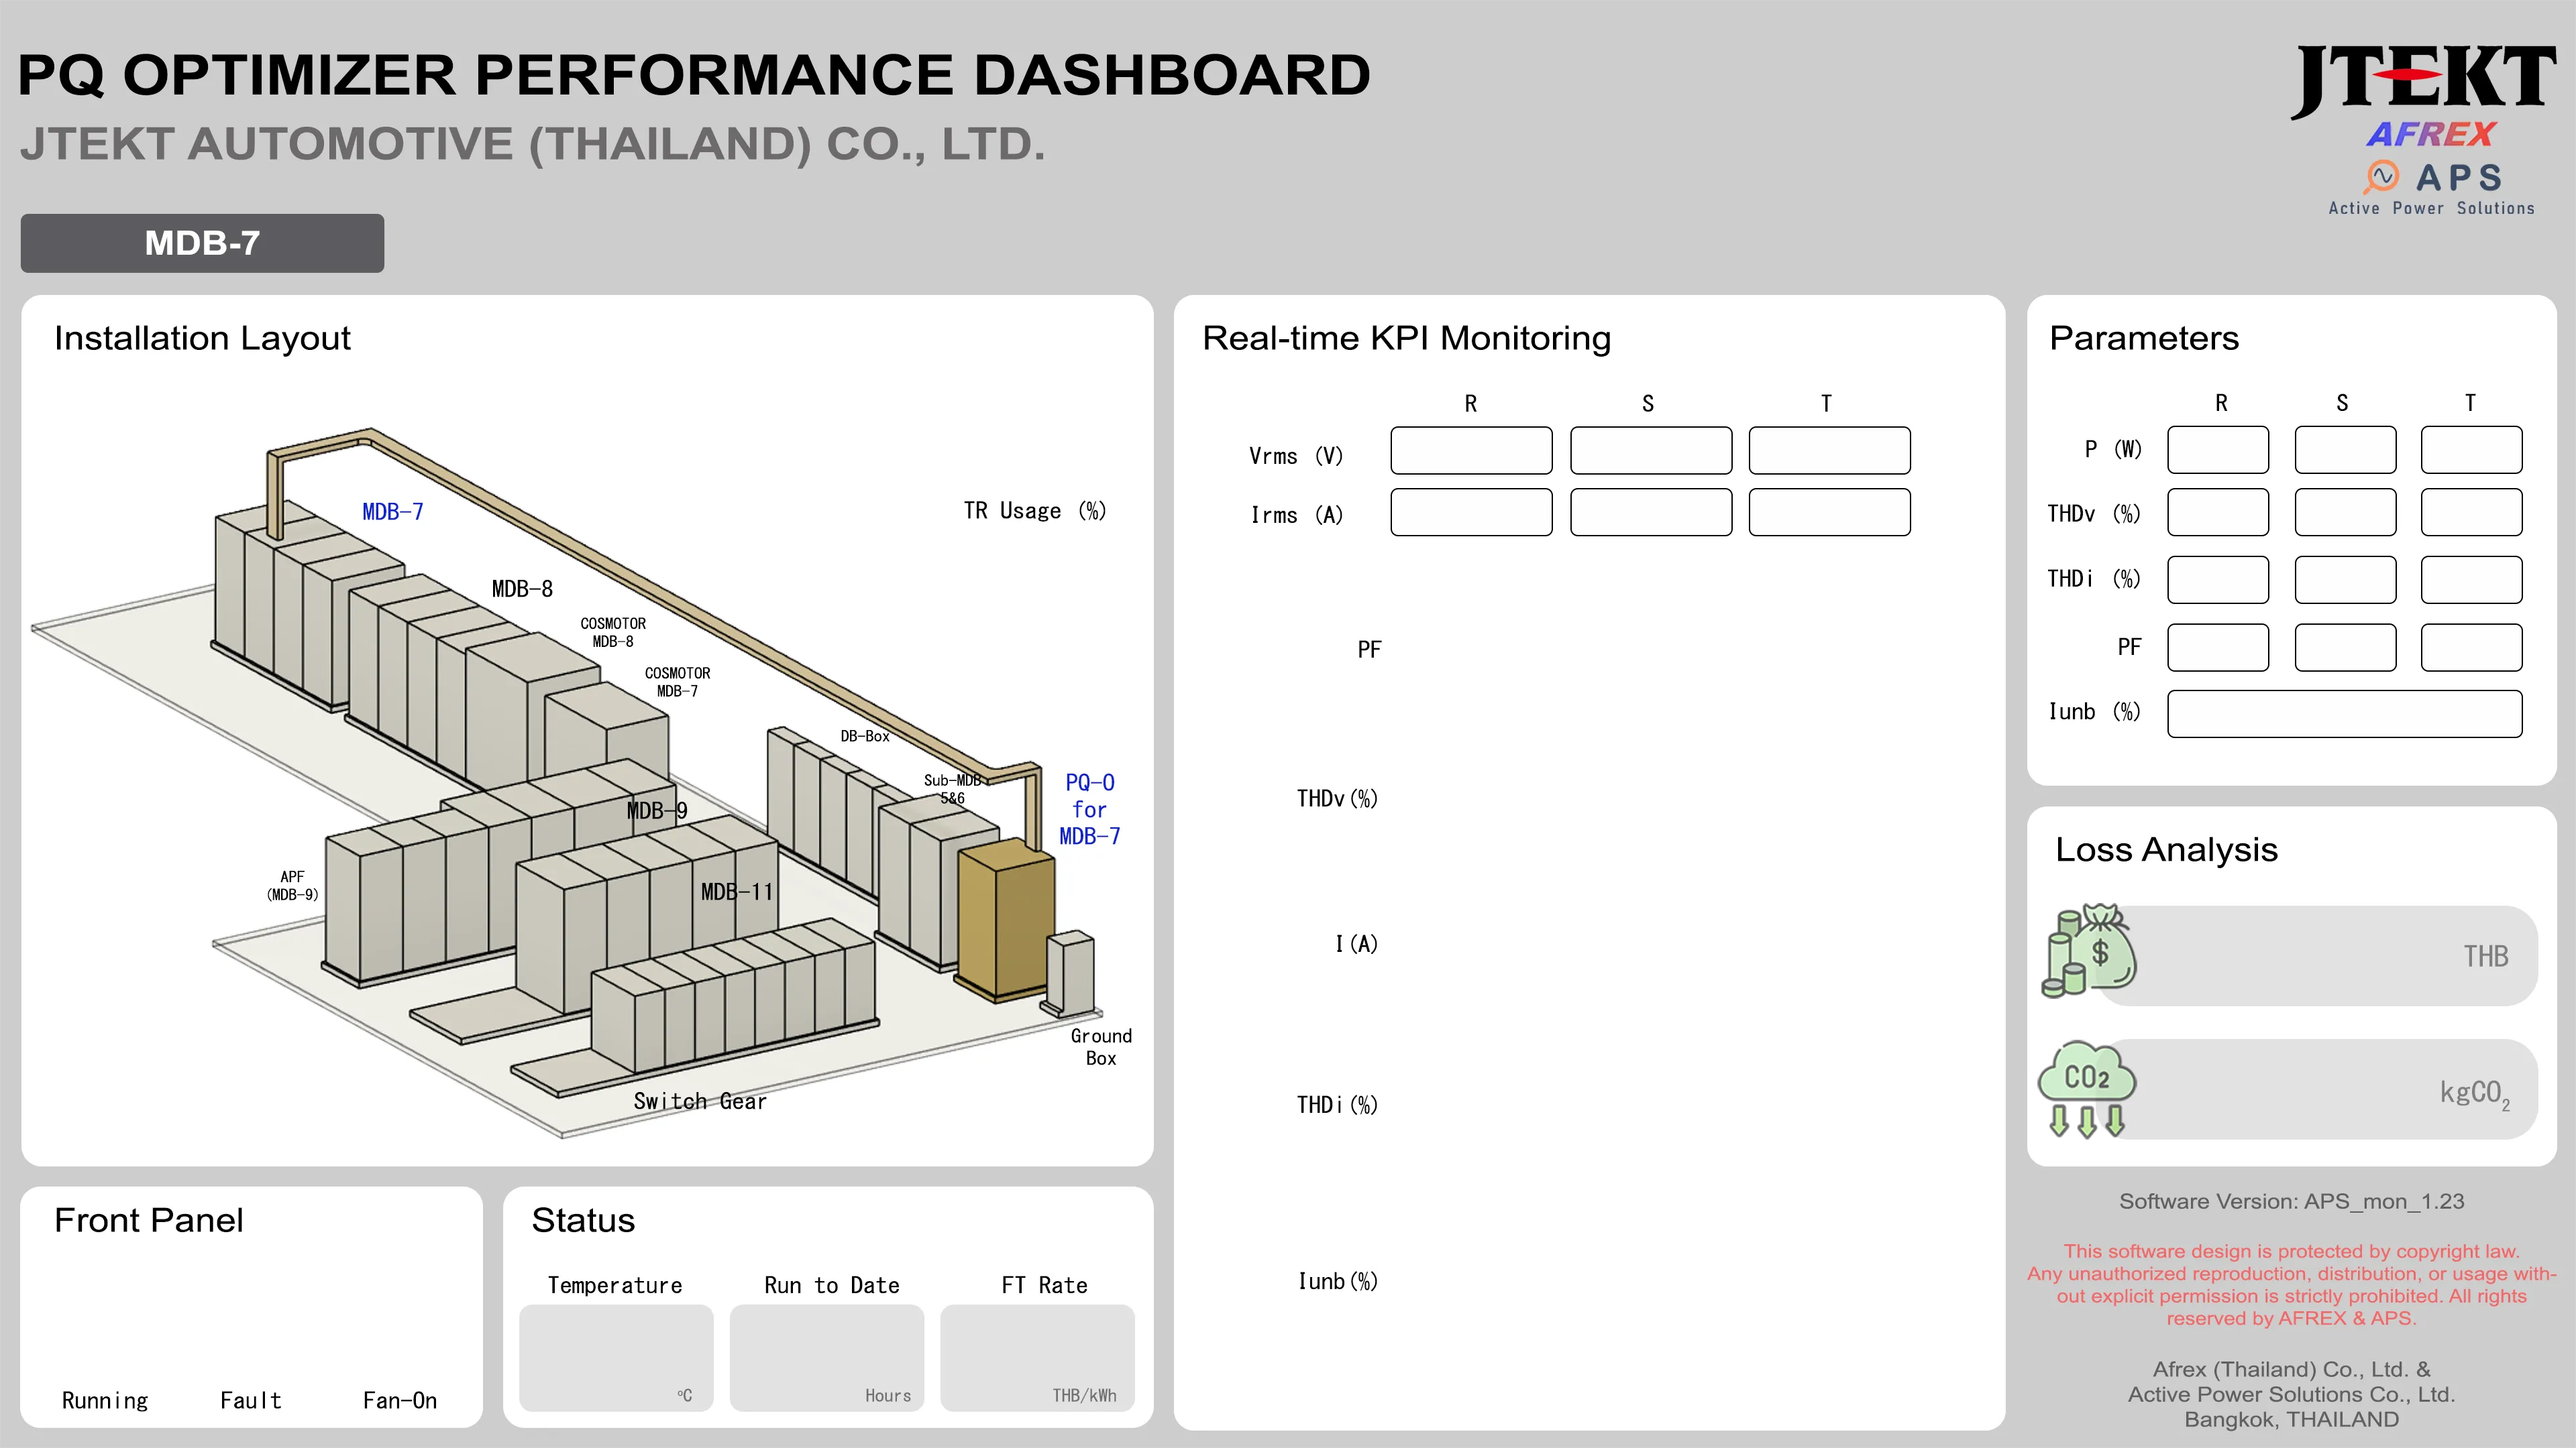This screenshot has height=1448, width=2576.
Task: Click the Ground Box label
Action: point(1101,1047)
